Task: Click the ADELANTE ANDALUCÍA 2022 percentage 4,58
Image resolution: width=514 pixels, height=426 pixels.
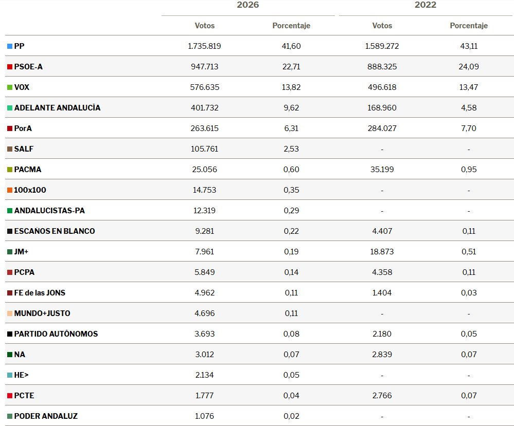Action: (469, 108)
